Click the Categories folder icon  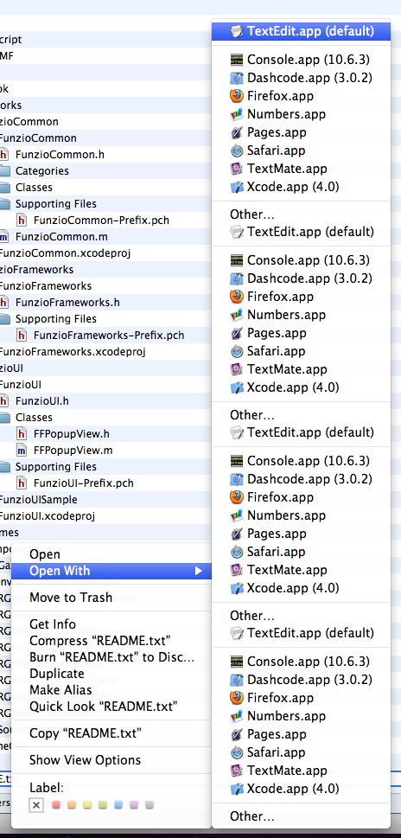click(5, 171)
